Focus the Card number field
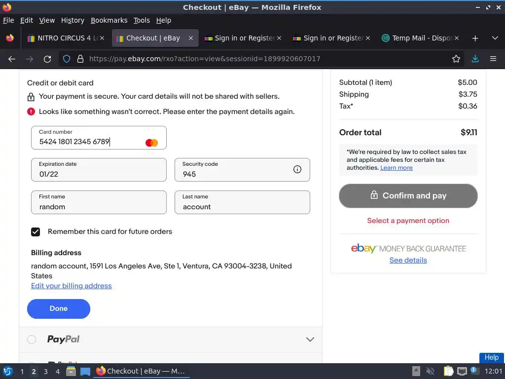 coord(99,138)
